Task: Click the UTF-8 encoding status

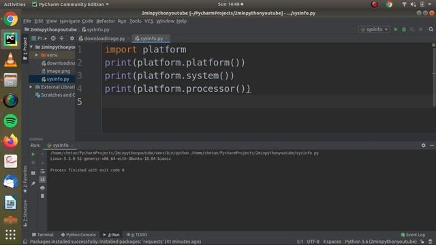Action: [313, 242]
